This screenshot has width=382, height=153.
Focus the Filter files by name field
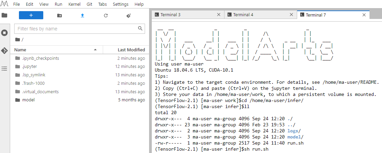(x=80, y=28)
